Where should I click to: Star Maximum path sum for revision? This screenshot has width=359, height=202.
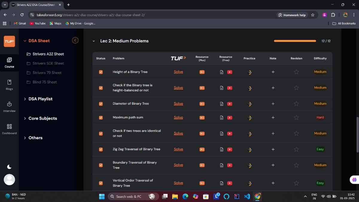[x=296, y=117]
